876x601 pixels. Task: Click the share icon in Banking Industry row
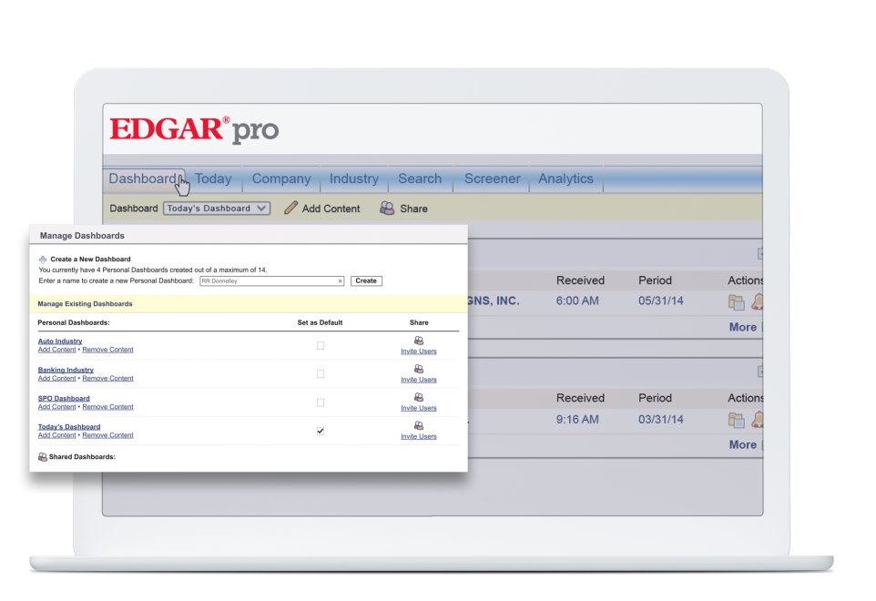click(419, 369)
